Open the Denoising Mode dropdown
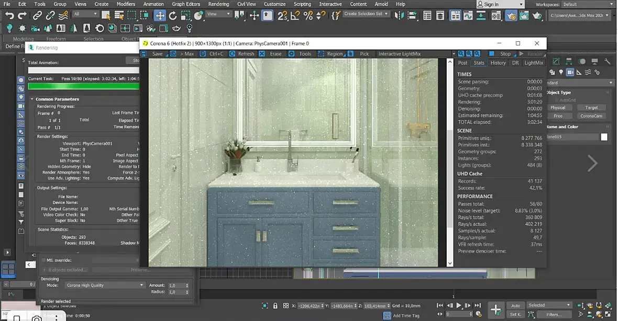Image resolution: width=618 pixels, height=321 pixels. point(105,285)
